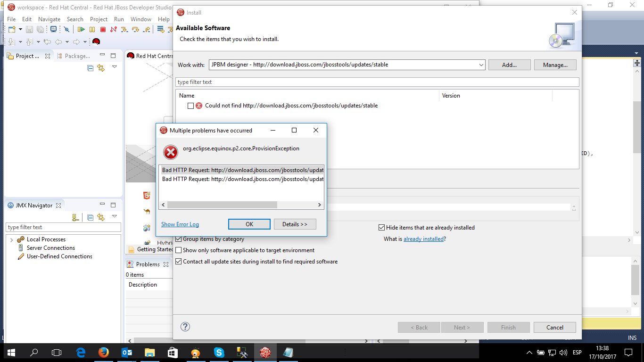Click the red Terminate stop icon
This screenshot has width=644, height=362.
point(103,30)
